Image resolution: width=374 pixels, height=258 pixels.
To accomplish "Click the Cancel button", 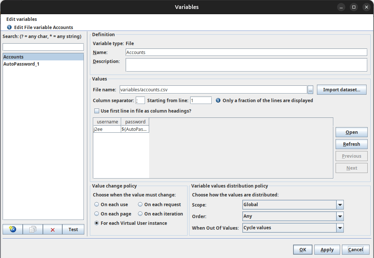I will click(x=355, y=250).
